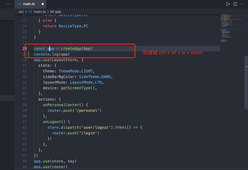Open the src folder breadcrumb
The image size is (248, 170).
click(x=21, y=12)
